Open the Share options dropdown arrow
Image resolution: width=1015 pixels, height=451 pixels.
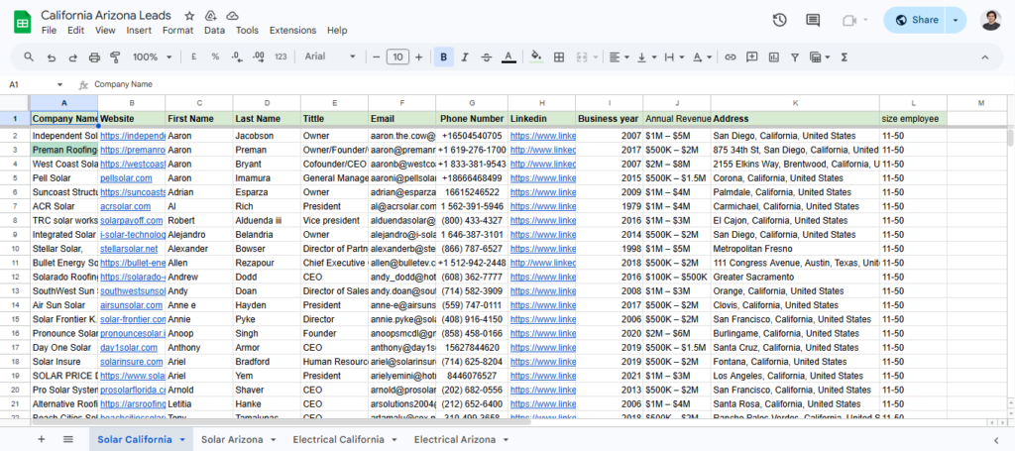956,20
